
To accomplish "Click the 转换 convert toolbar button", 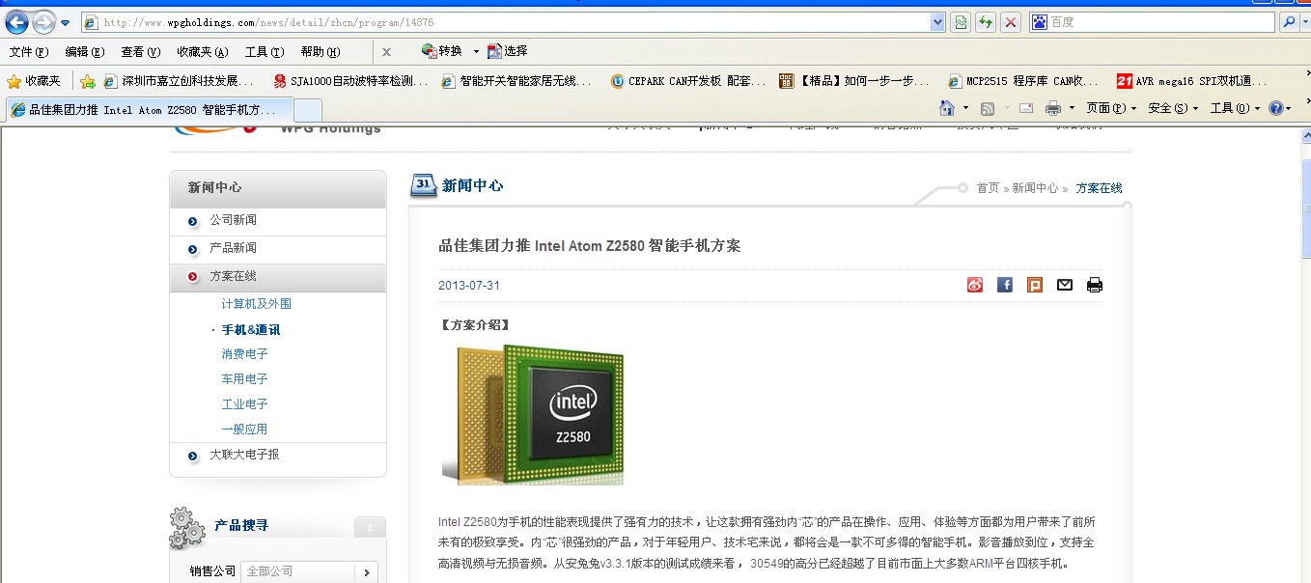I will tap(442, 51).
